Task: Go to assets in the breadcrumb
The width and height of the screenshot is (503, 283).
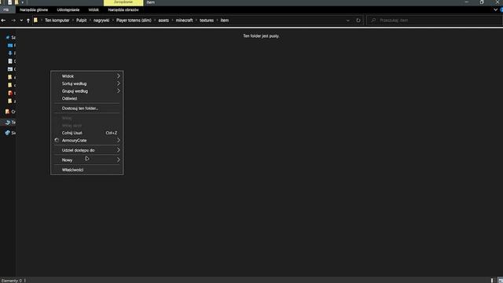Action: pyautogui.click(x=163, y=20)
